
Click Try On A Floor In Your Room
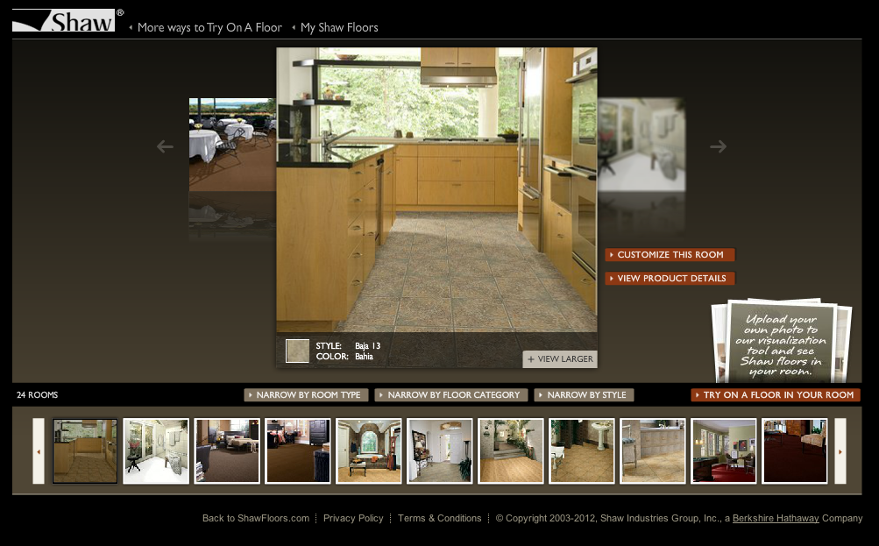coord(776,394)
